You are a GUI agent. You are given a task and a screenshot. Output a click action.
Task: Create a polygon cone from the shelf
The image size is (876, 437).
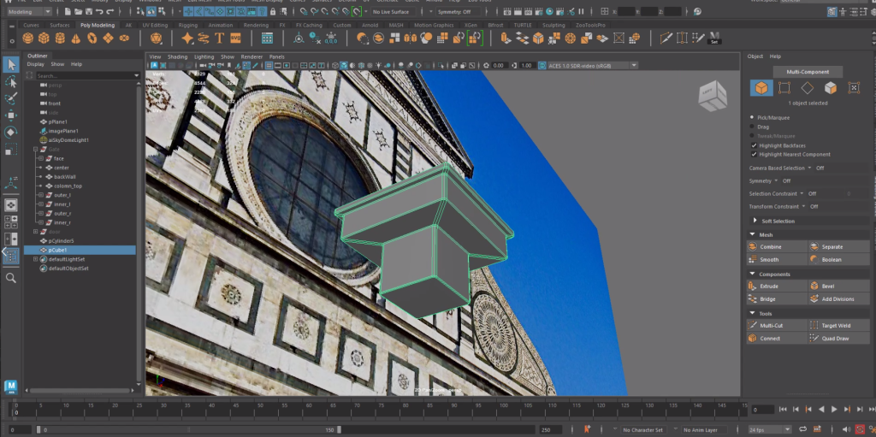(76, 38)
